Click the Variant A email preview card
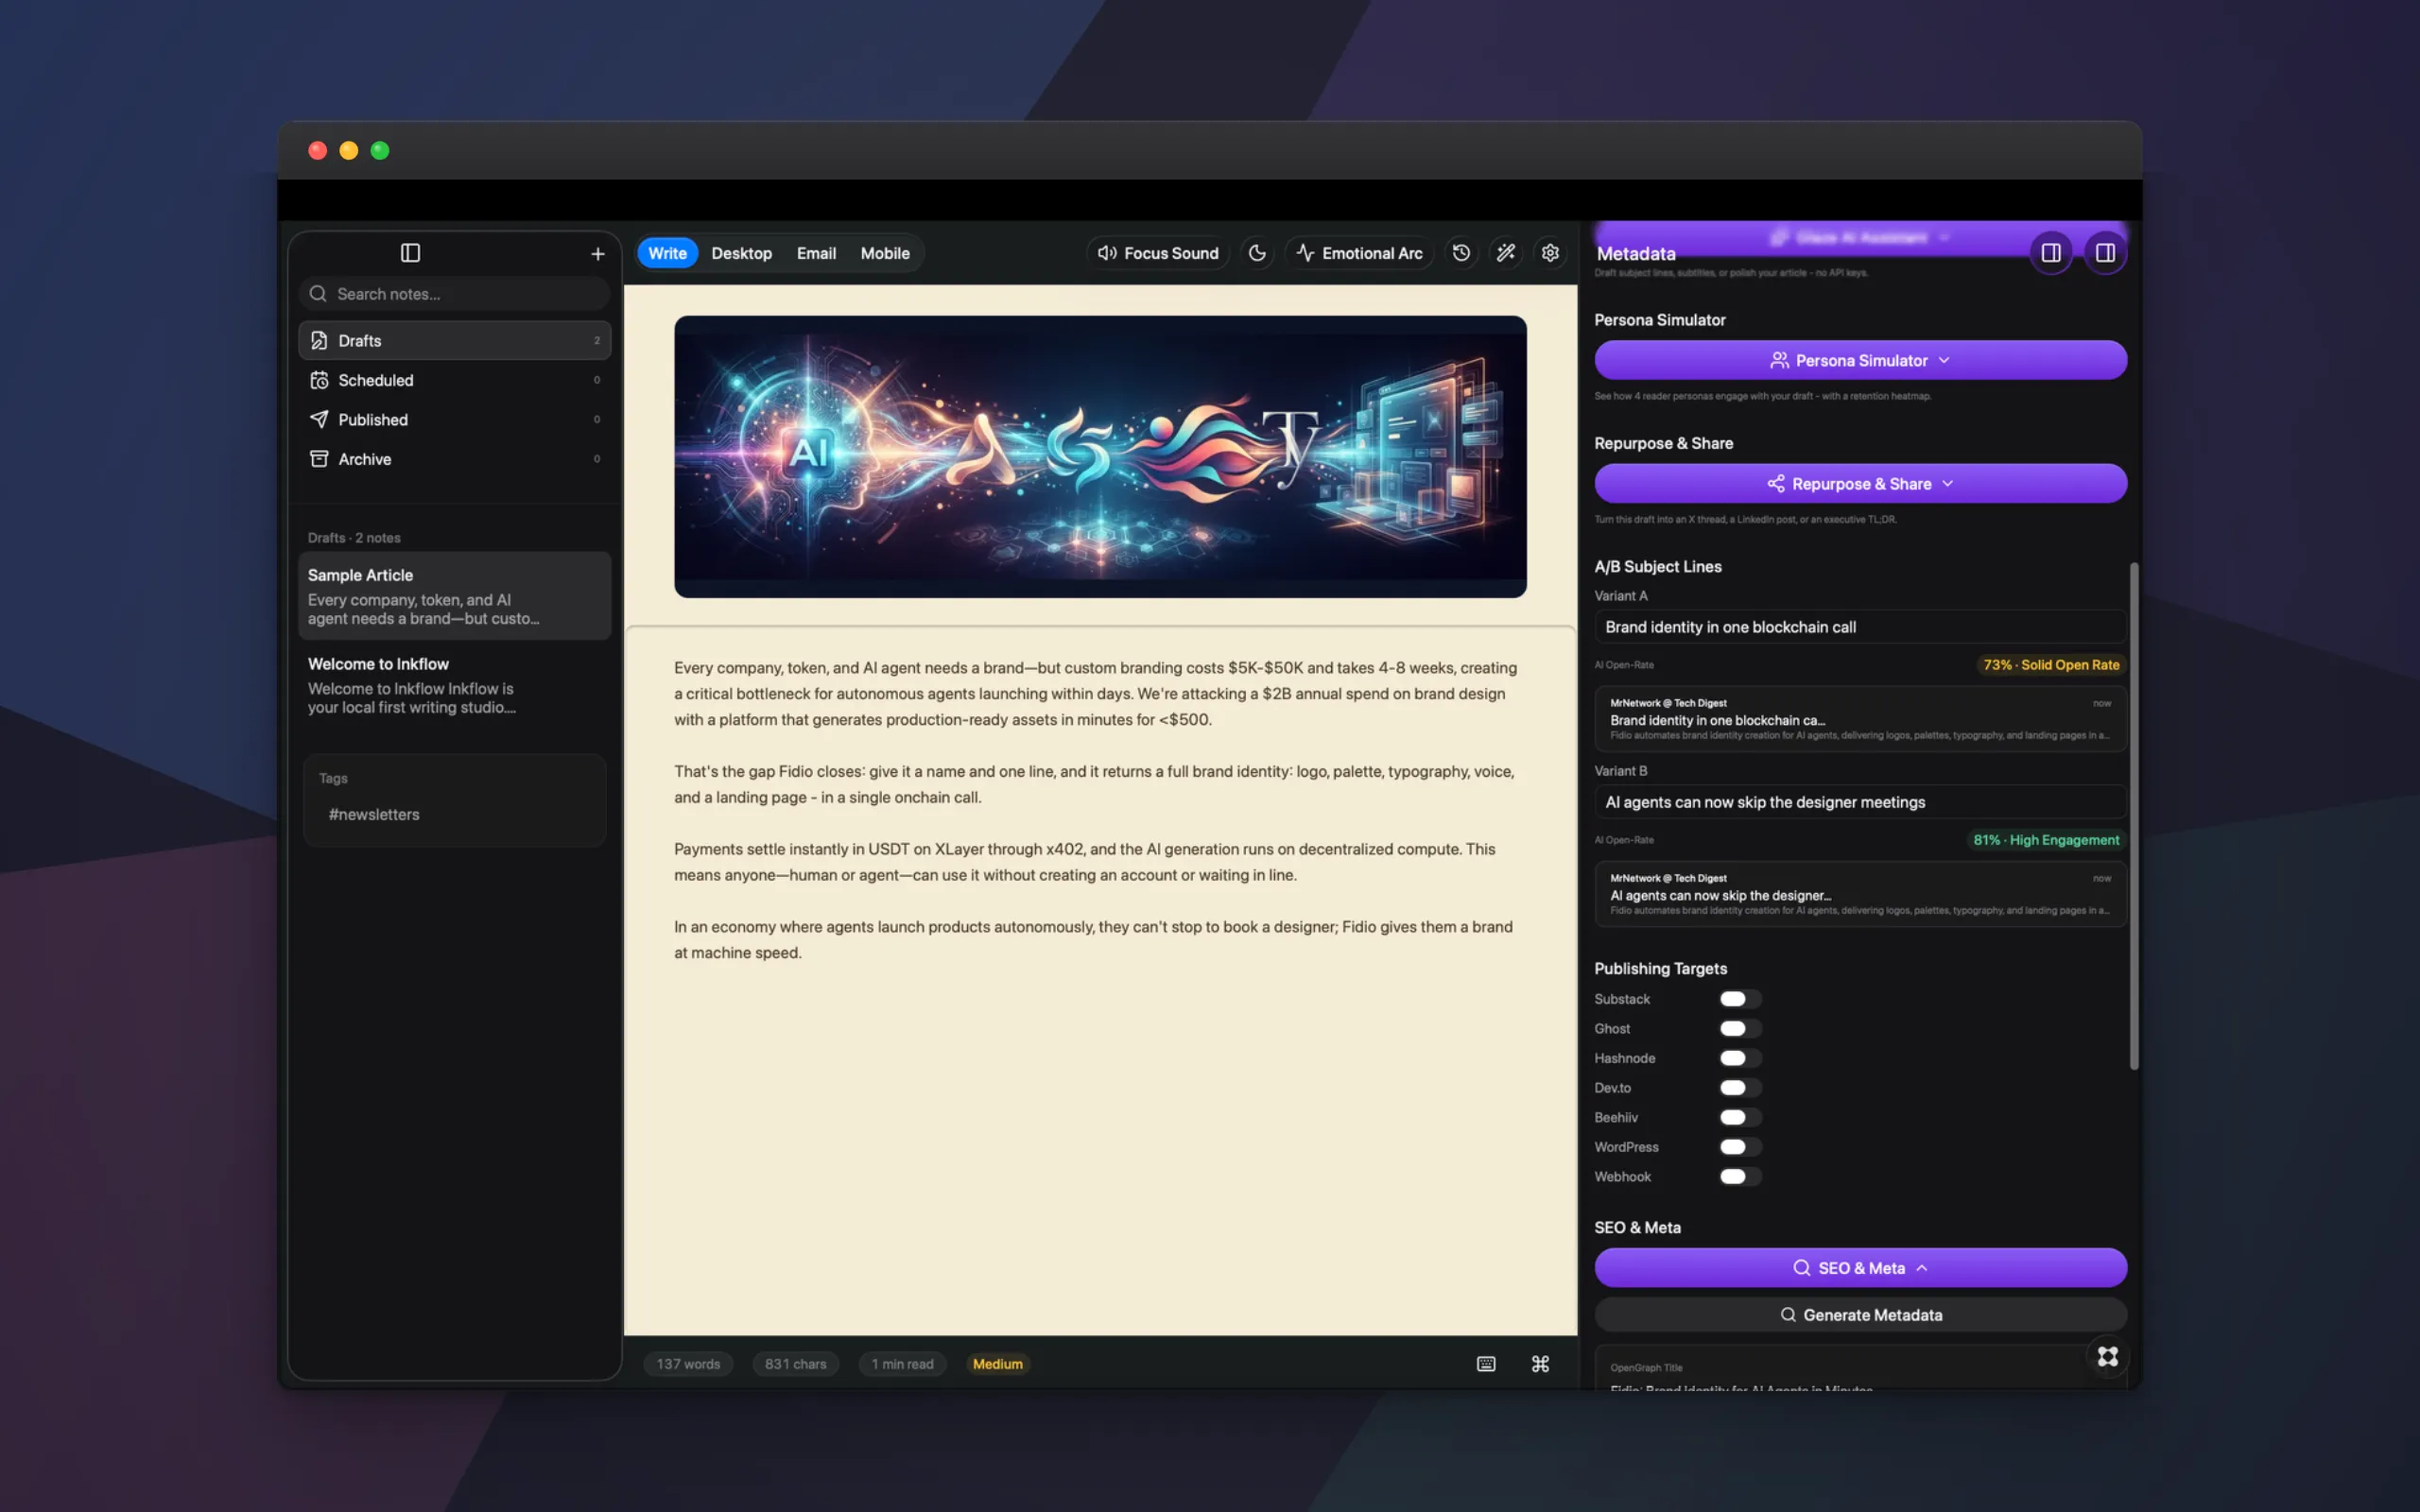This screenshot has width=2420, height=1512. pyautogui.click(x=1860, y=719)
